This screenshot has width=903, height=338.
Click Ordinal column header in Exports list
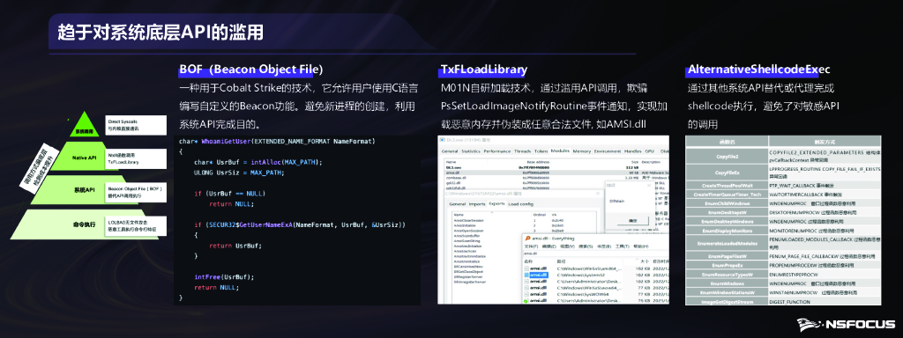[539, 215]
